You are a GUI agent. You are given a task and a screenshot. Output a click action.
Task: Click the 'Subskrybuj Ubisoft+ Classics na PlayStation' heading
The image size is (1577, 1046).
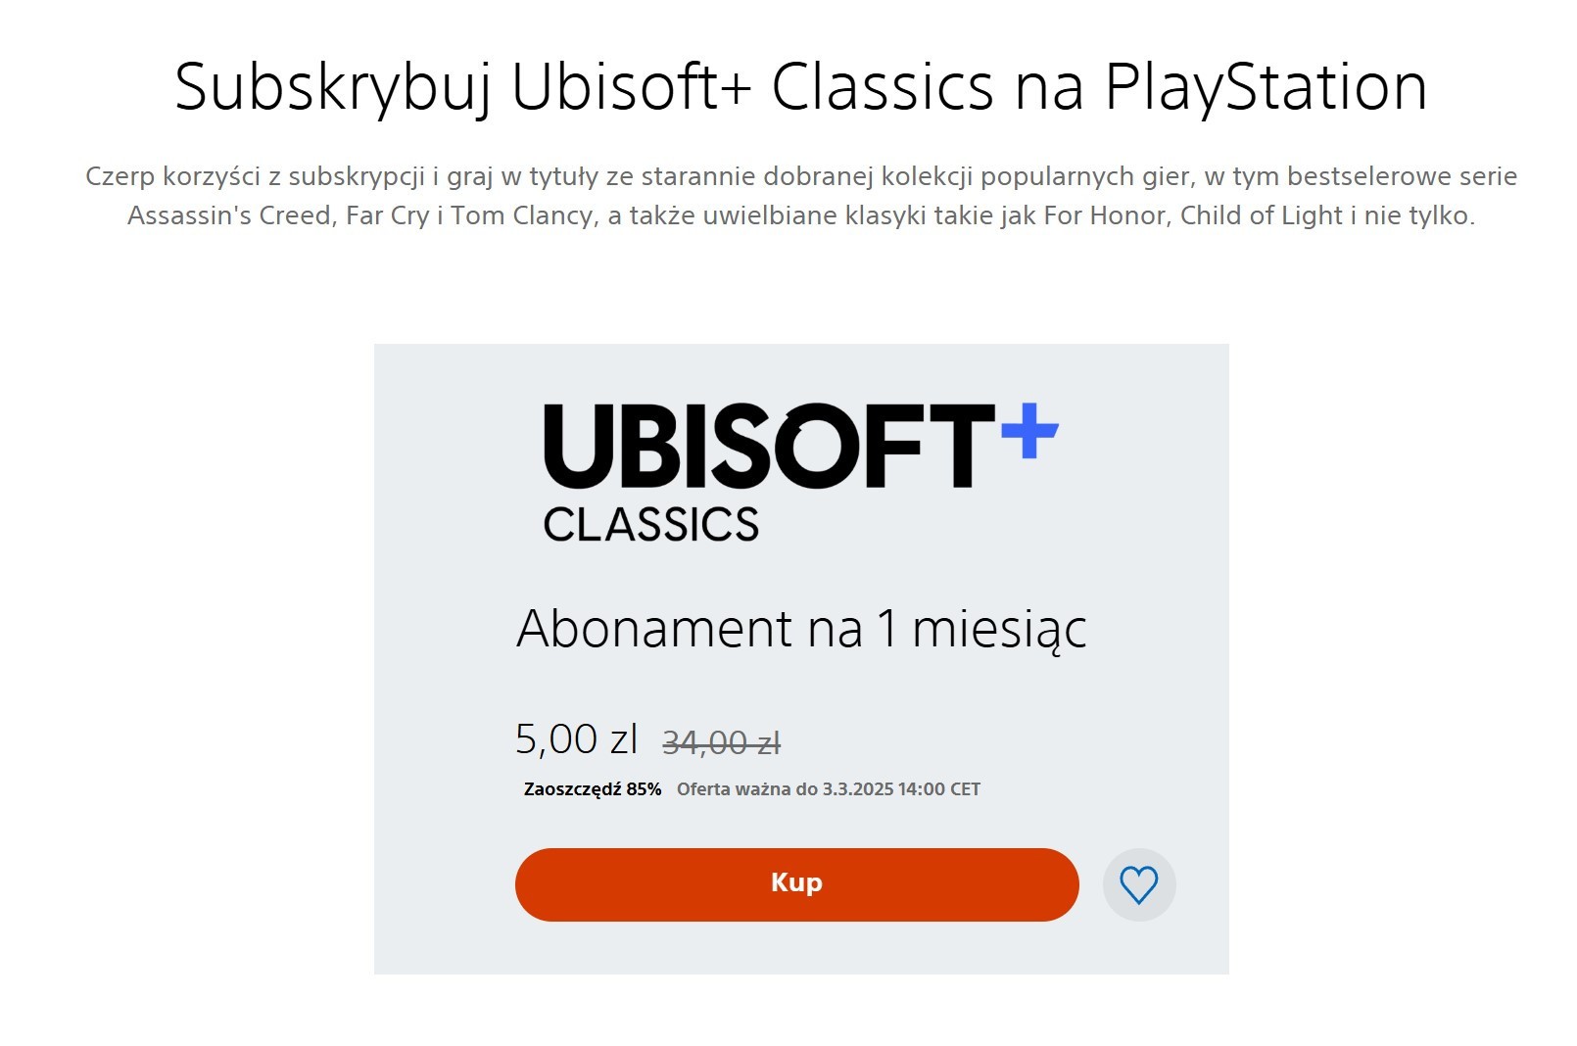[x=801, y=87]
